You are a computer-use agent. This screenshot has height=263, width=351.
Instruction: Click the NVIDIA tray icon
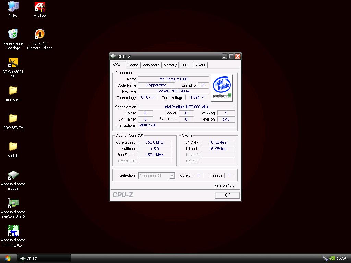(x=331, y=258)
